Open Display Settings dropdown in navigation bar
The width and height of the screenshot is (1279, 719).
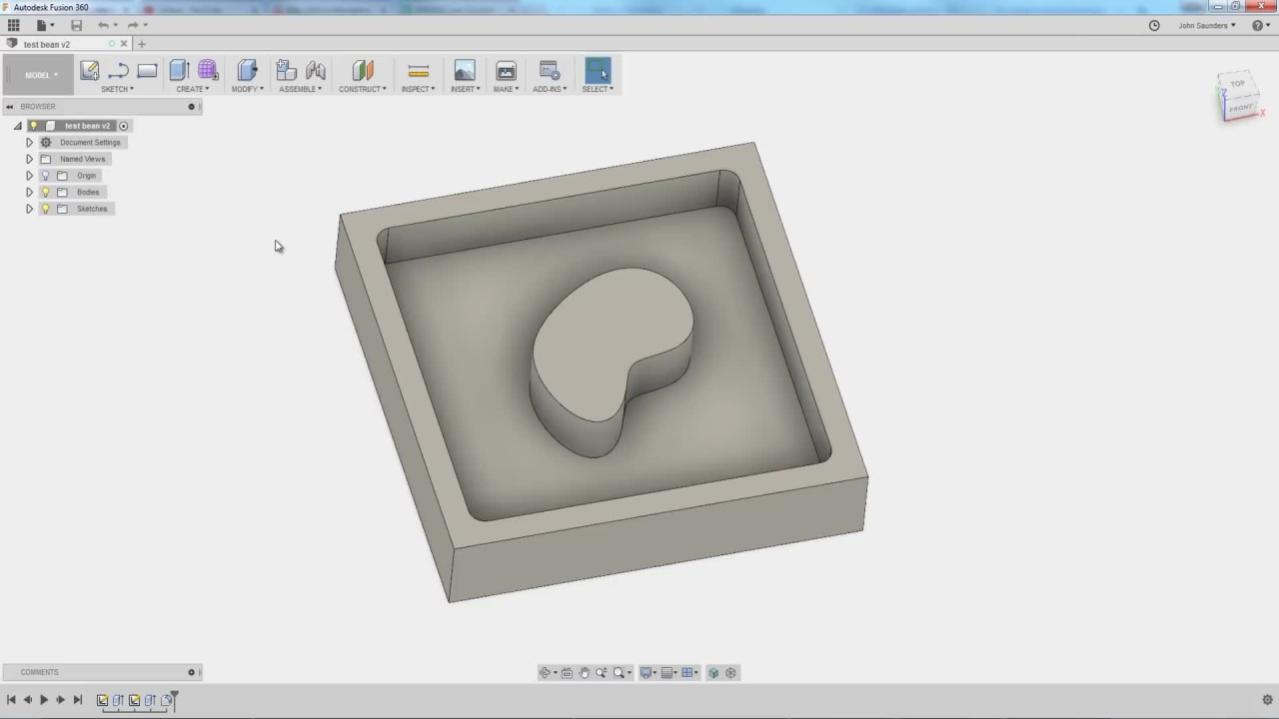[649, 673]
